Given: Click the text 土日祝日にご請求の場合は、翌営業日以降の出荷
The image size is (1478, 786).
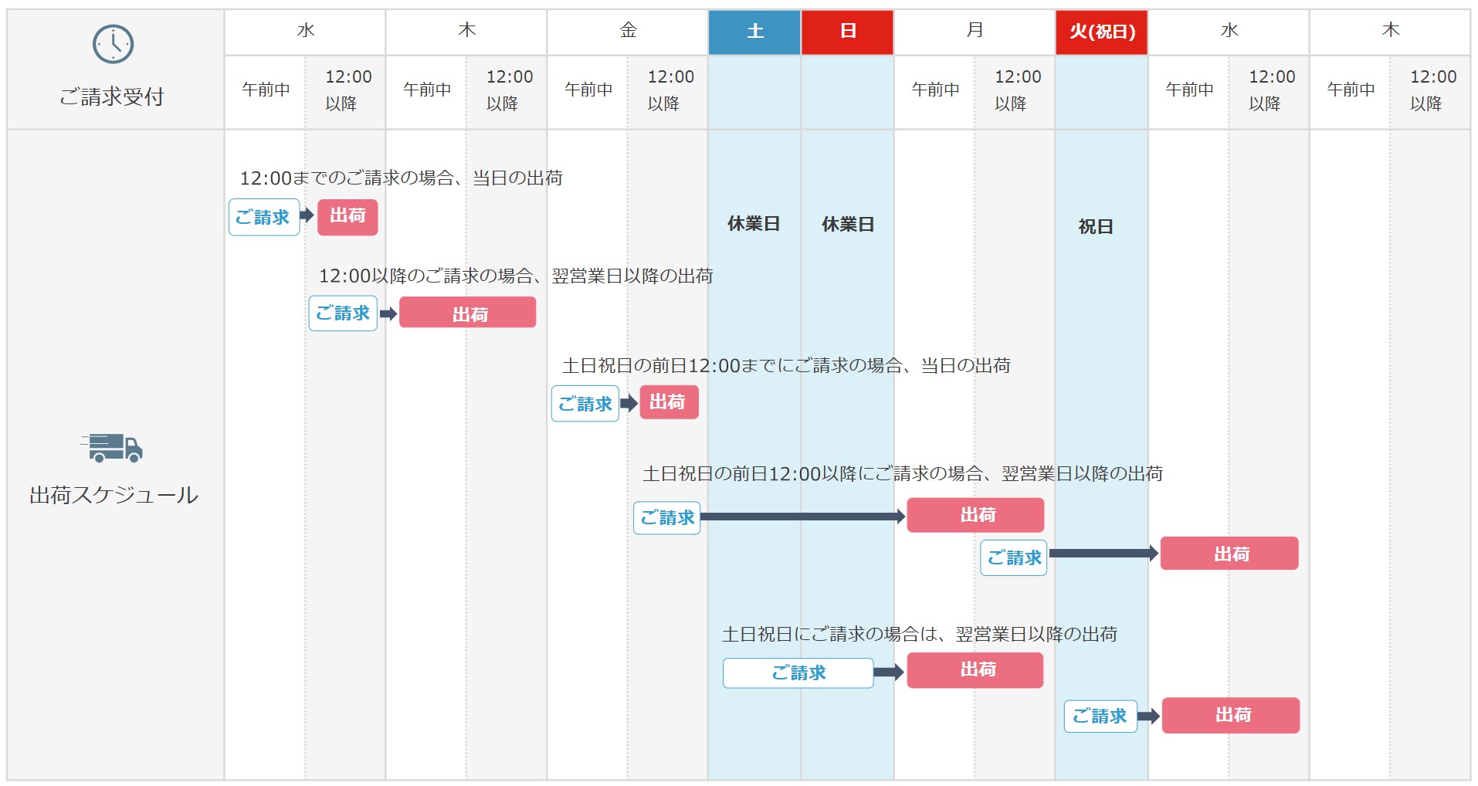Looking at the screenshot, I should [x=919, y=634].
